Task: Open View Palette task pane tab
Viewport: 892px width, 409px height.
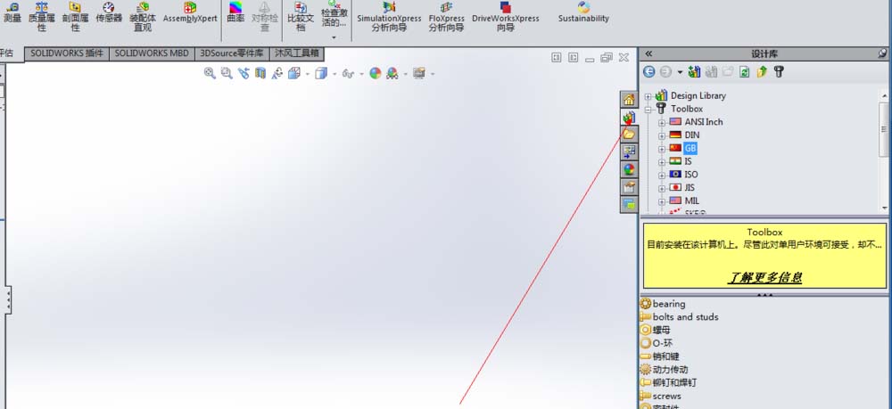Action: [x=629, y=151]
